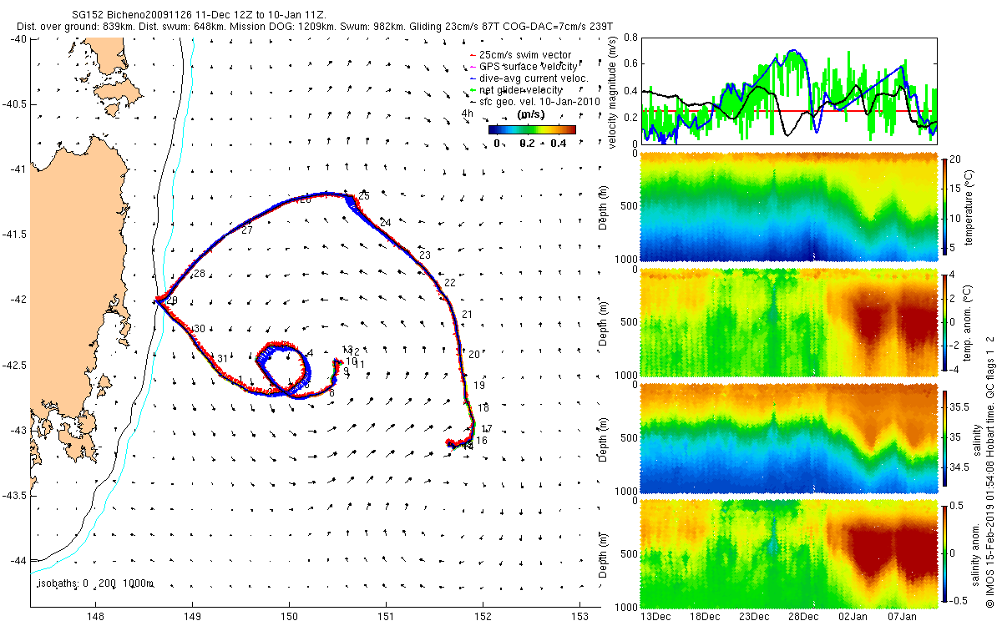Click the '4h' label above the colorbar
The height and width of the screenshot is (626, 1002).
467,113
